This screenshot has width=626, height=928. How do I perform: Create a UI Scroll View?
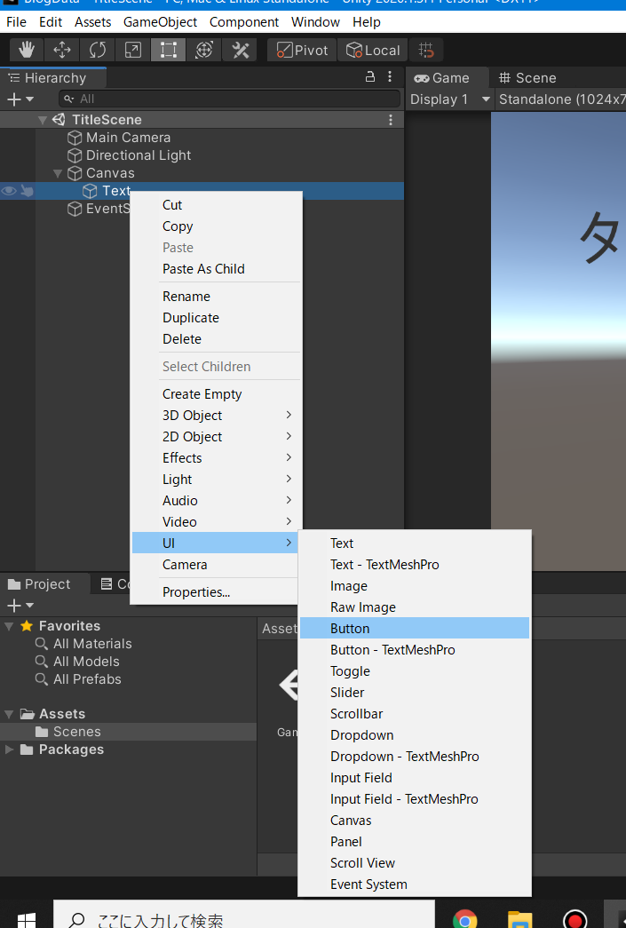tap(414, 862)
